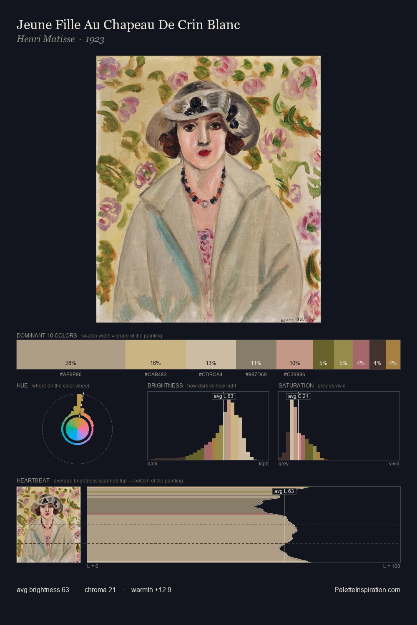The height and width of the screenshot is (625, 417).
Task: Click the avg L 63 marker in heartbeat chart
Action: click(x=284, y=491)
